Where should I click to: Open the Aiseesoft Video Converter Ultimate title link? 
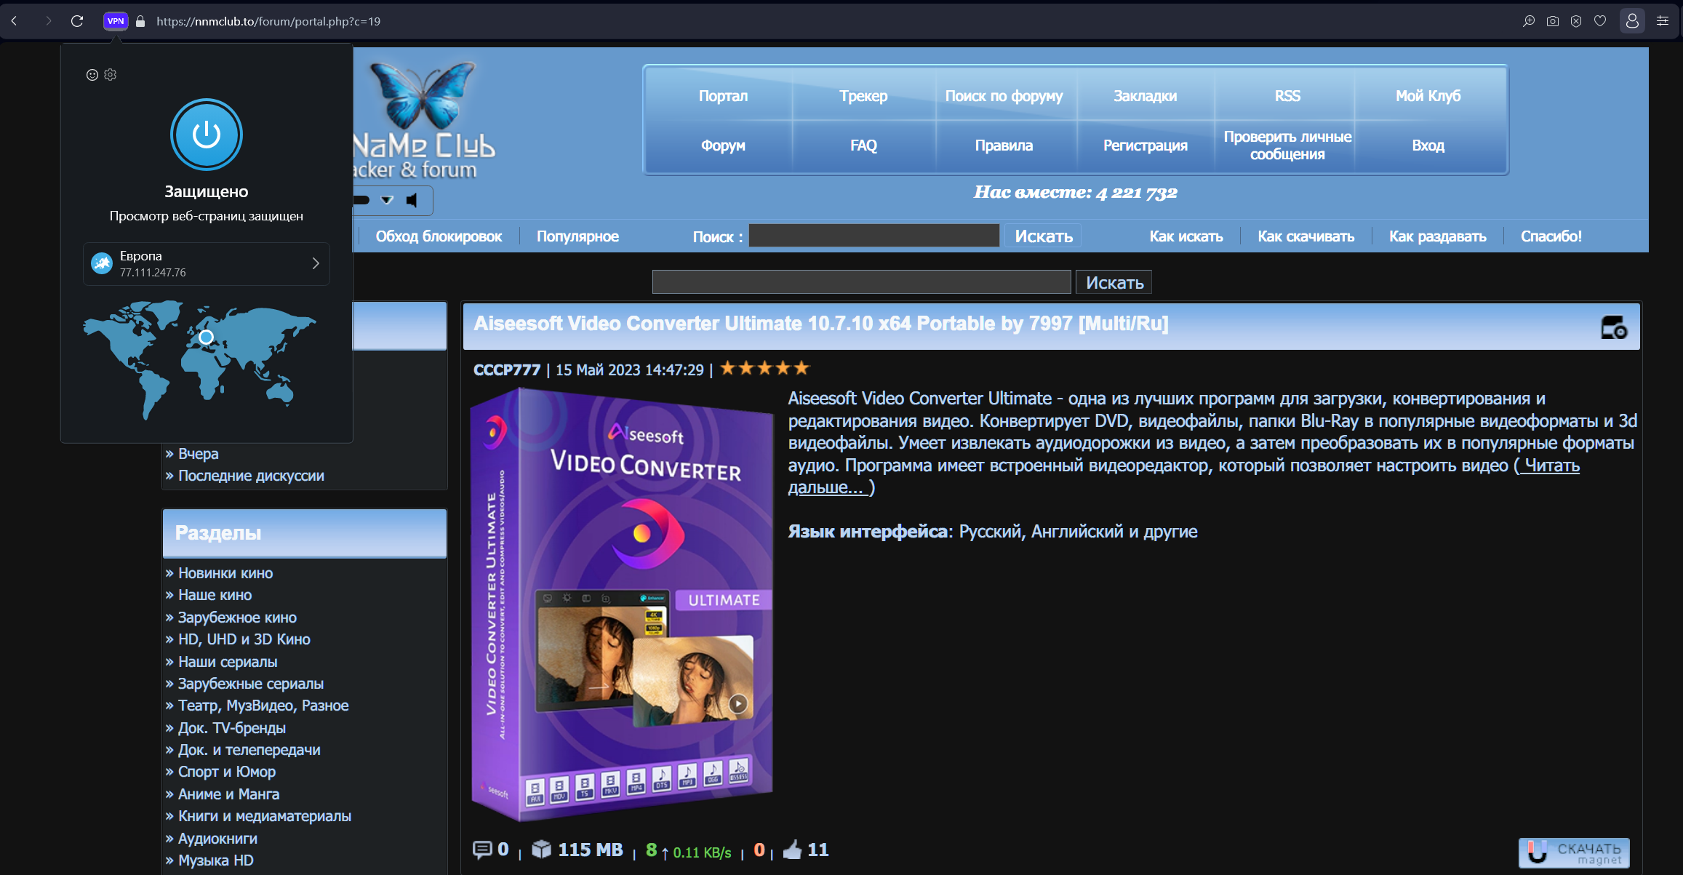pyautogui.click(x=820, y=324)
